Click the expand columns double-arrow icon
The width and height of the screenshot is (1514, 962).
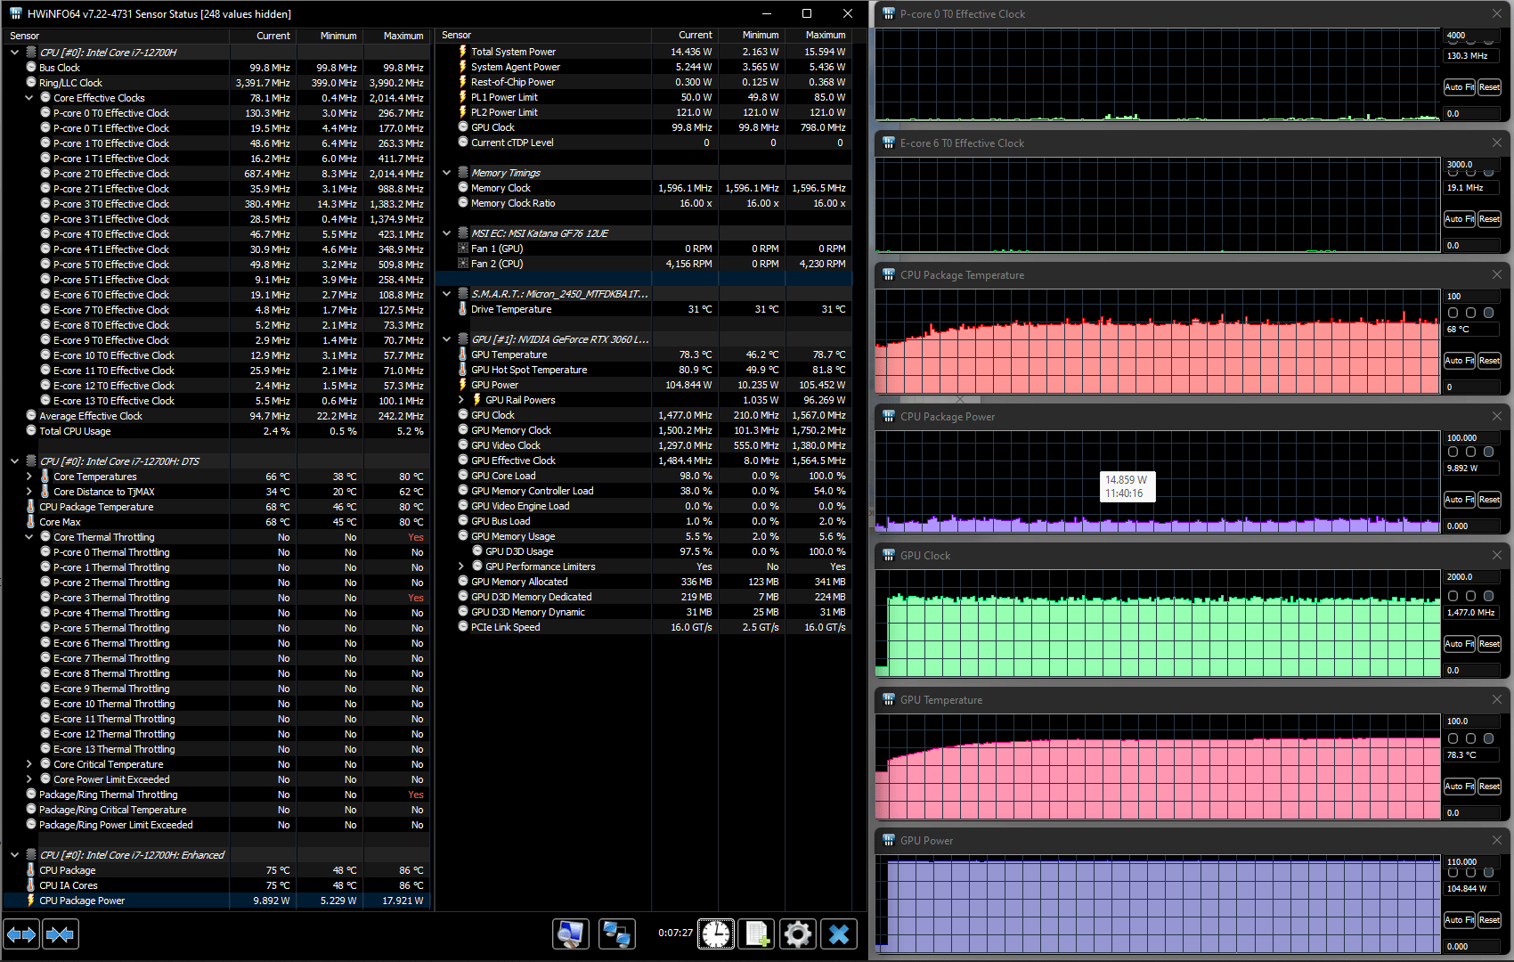tap(21, 934)
